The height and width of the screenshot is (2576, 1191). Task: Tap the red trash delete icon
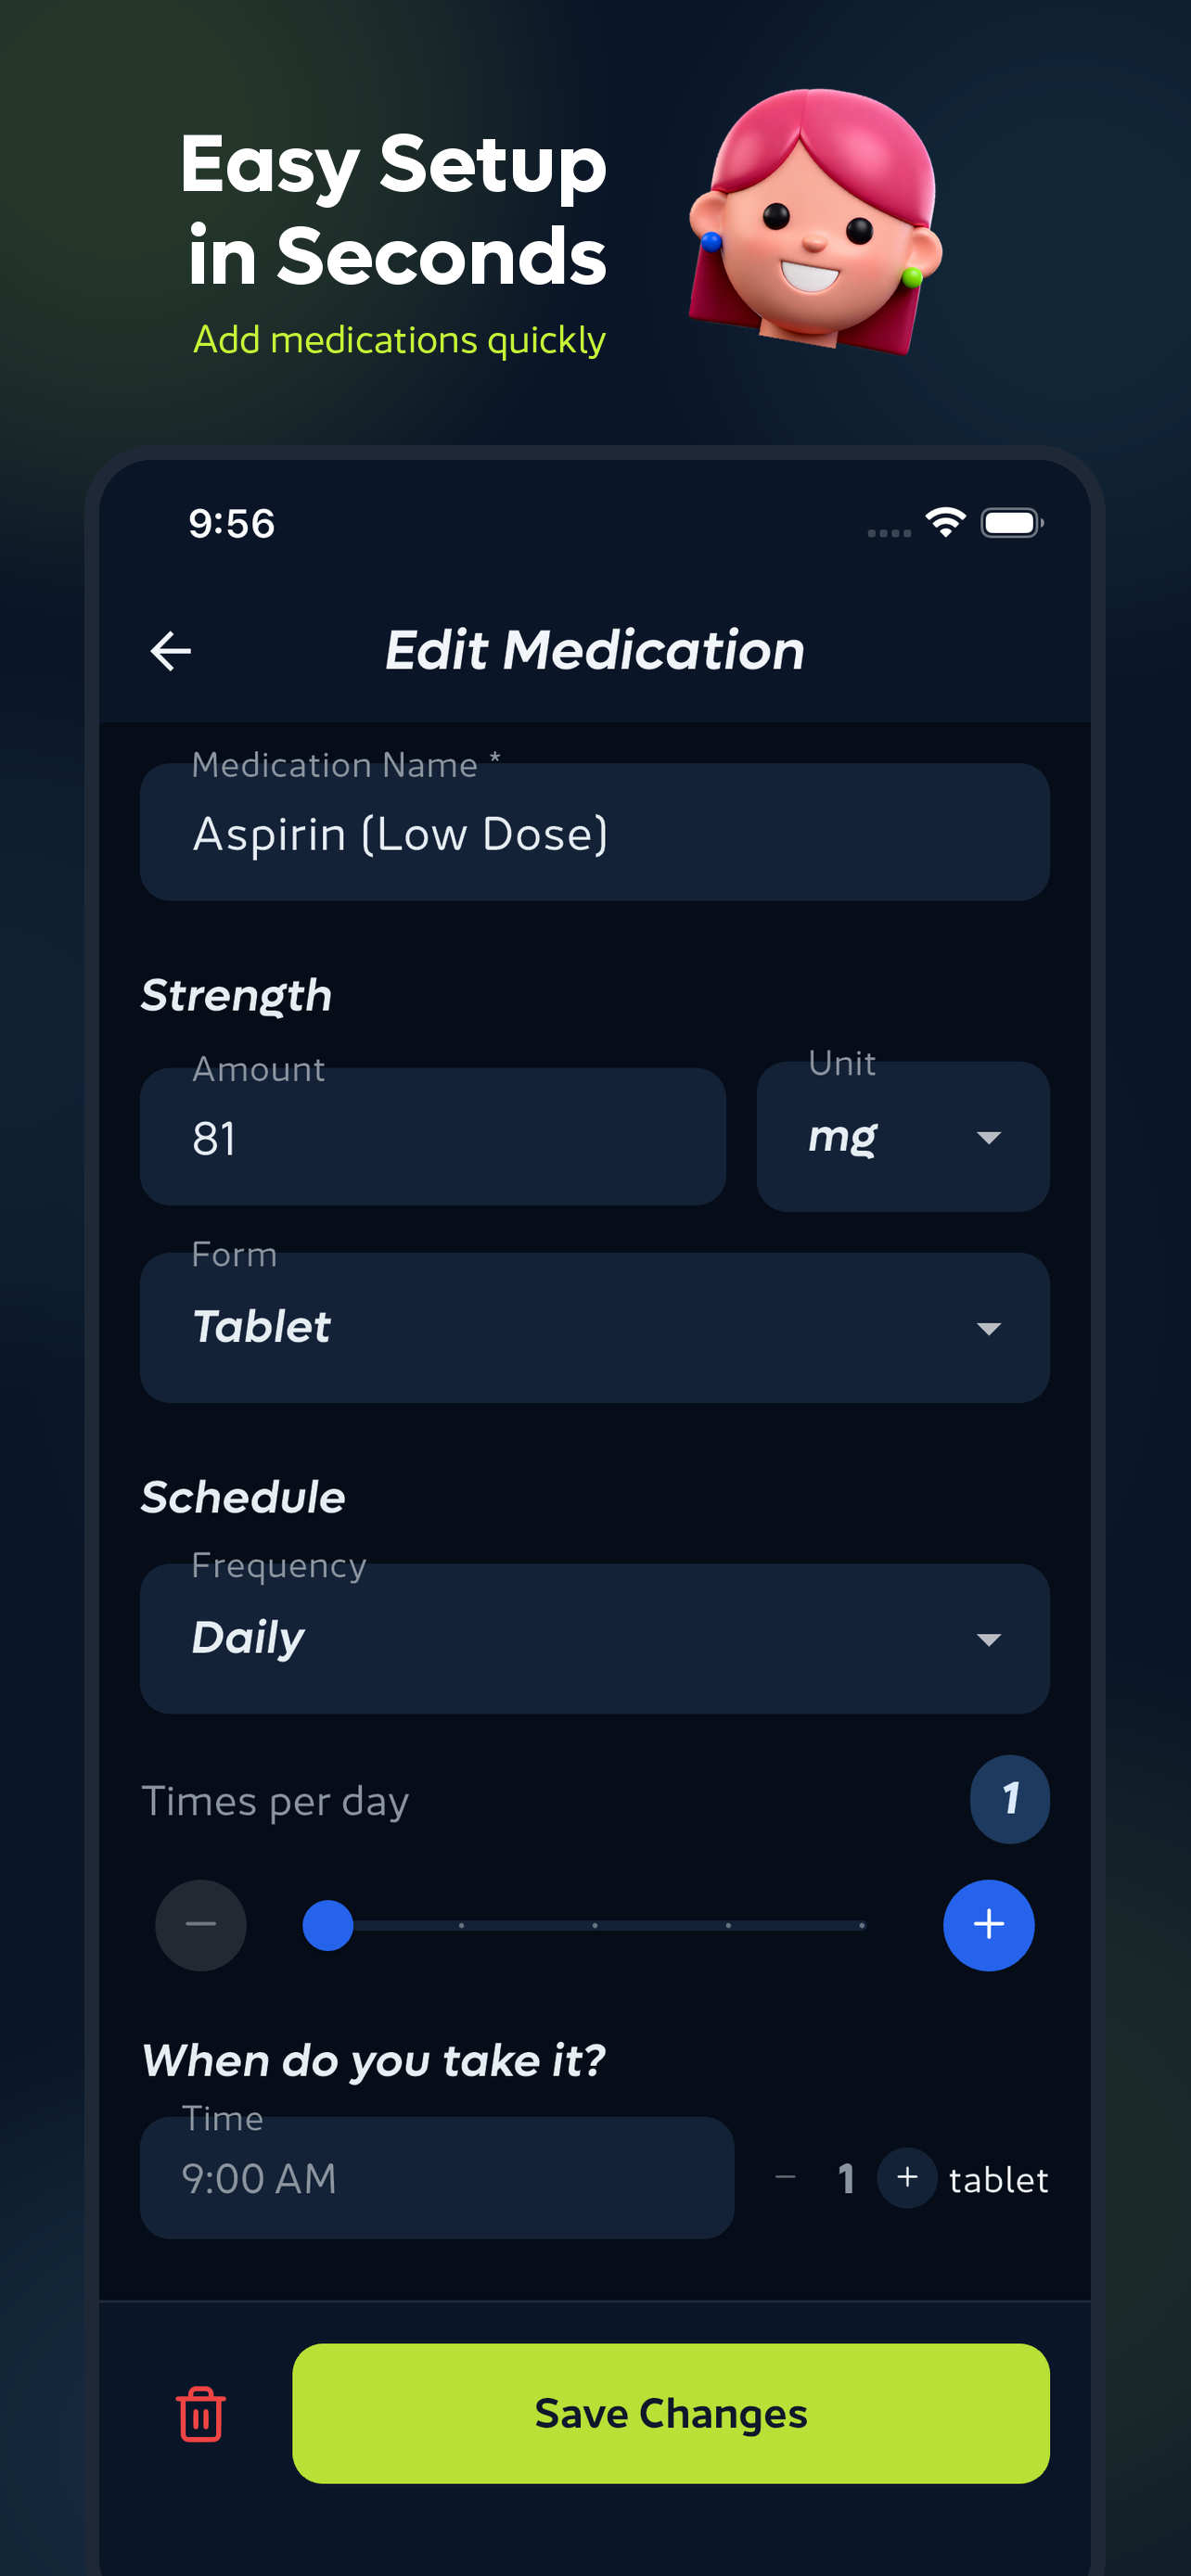(201, 2414)
